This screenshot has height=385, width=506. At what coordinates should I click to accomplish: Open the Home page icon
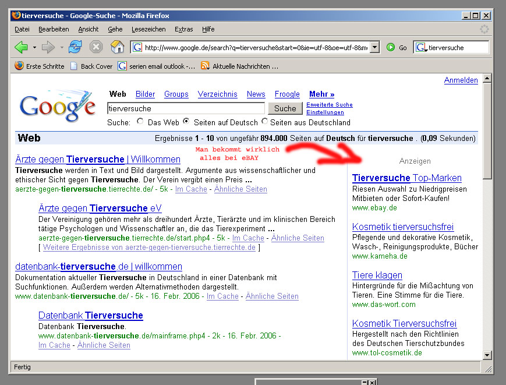117,47
